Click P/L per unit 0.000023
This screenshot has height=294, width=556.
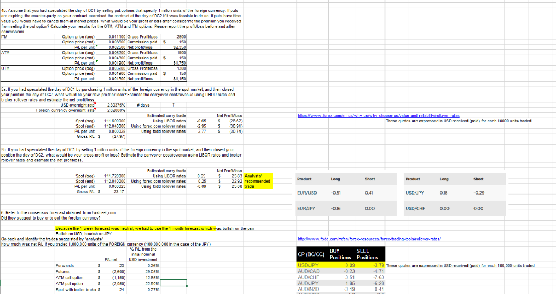[111, 186]
